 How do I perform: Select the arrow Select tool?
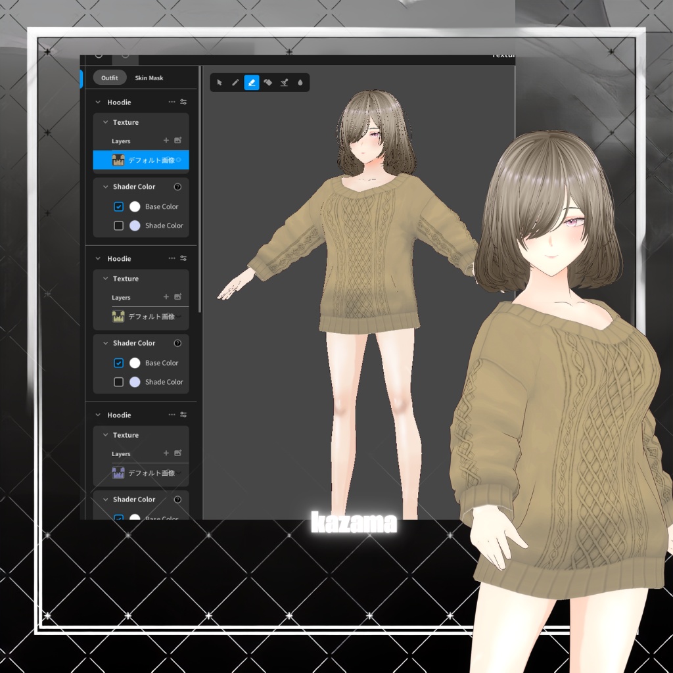click(220, 82)
